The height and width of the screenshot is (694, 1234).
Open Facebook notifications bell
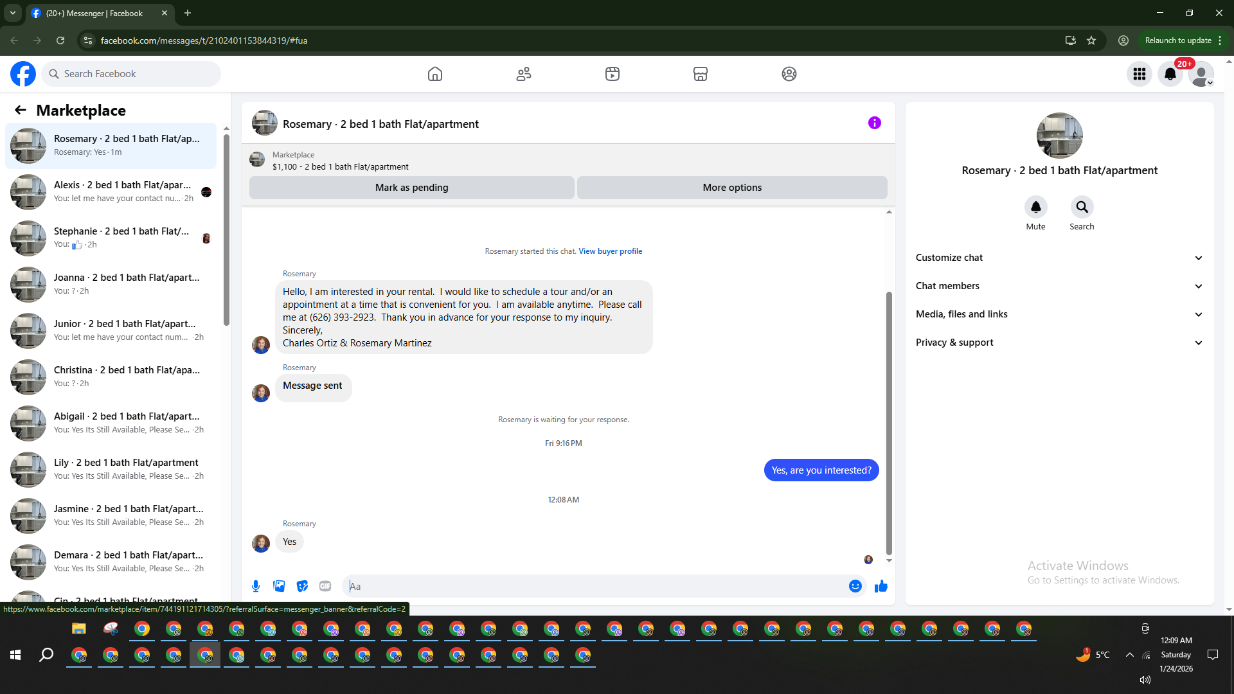[x=1170, y=74]
